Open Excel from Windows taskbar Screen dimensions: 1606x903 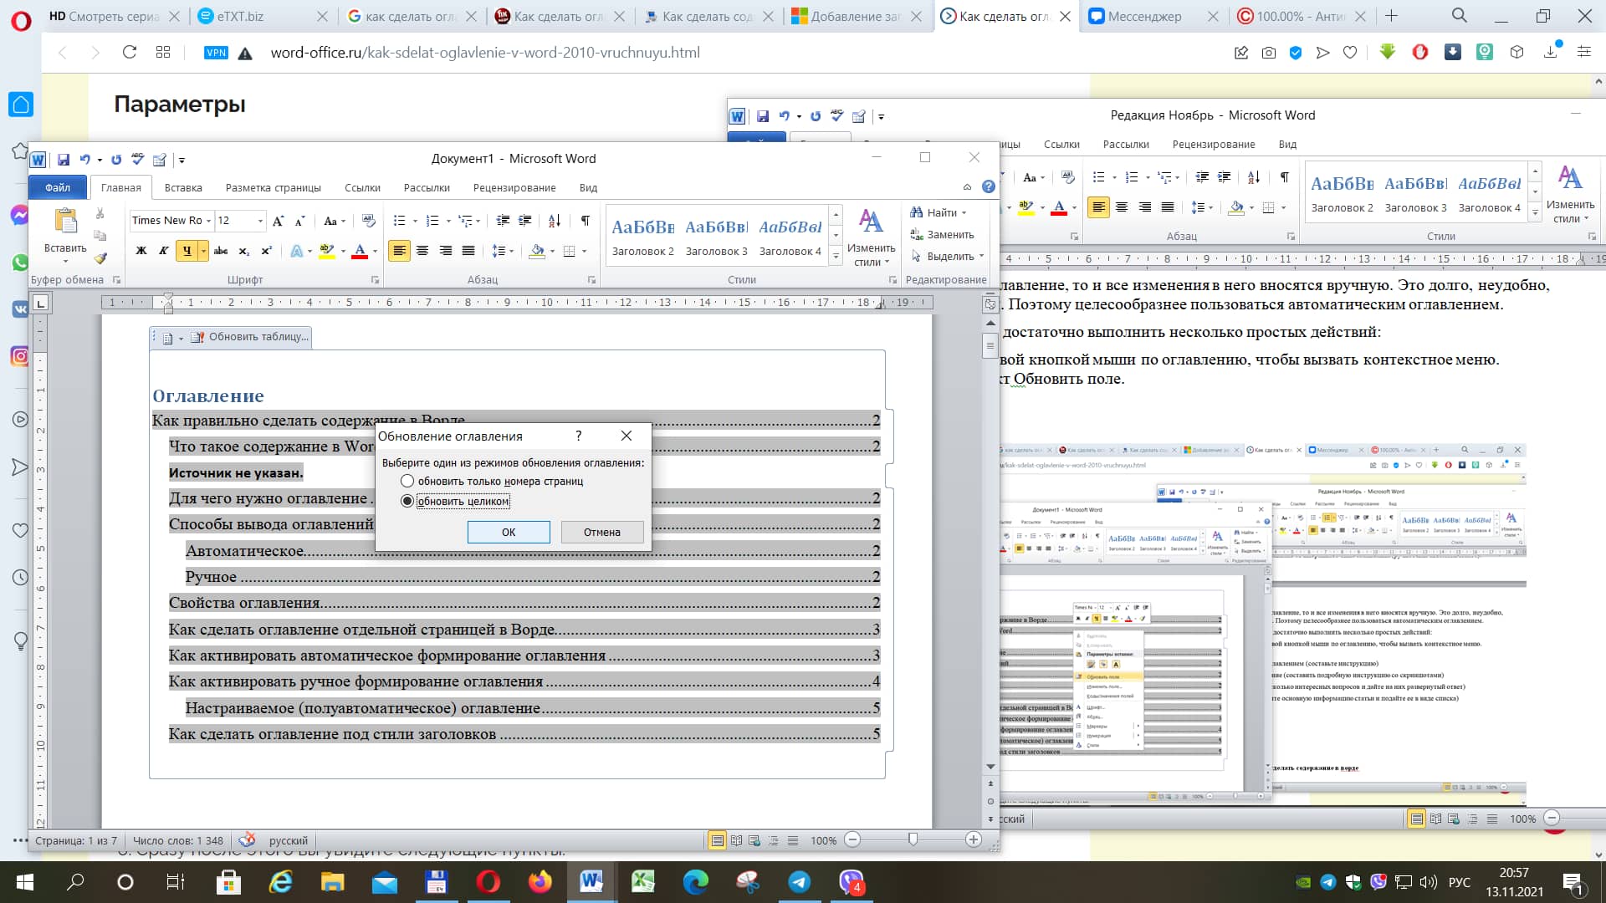[x=642, y=881]
